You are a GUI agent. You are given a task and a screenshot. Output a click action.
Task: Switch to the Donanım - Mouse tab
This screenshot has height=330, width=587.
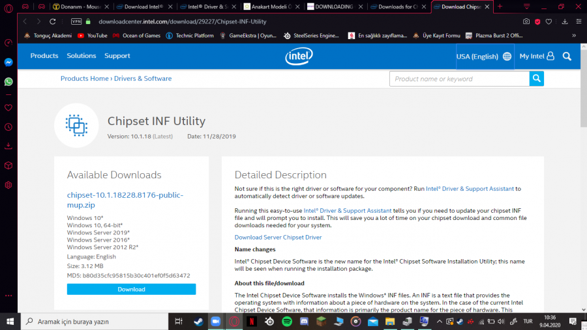pyautogui.click(x=80, y=7)
